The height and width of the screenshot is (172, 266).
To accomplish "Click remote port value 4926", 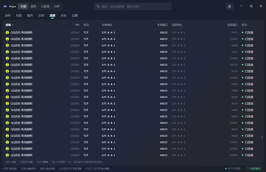I will coord(234,91).
